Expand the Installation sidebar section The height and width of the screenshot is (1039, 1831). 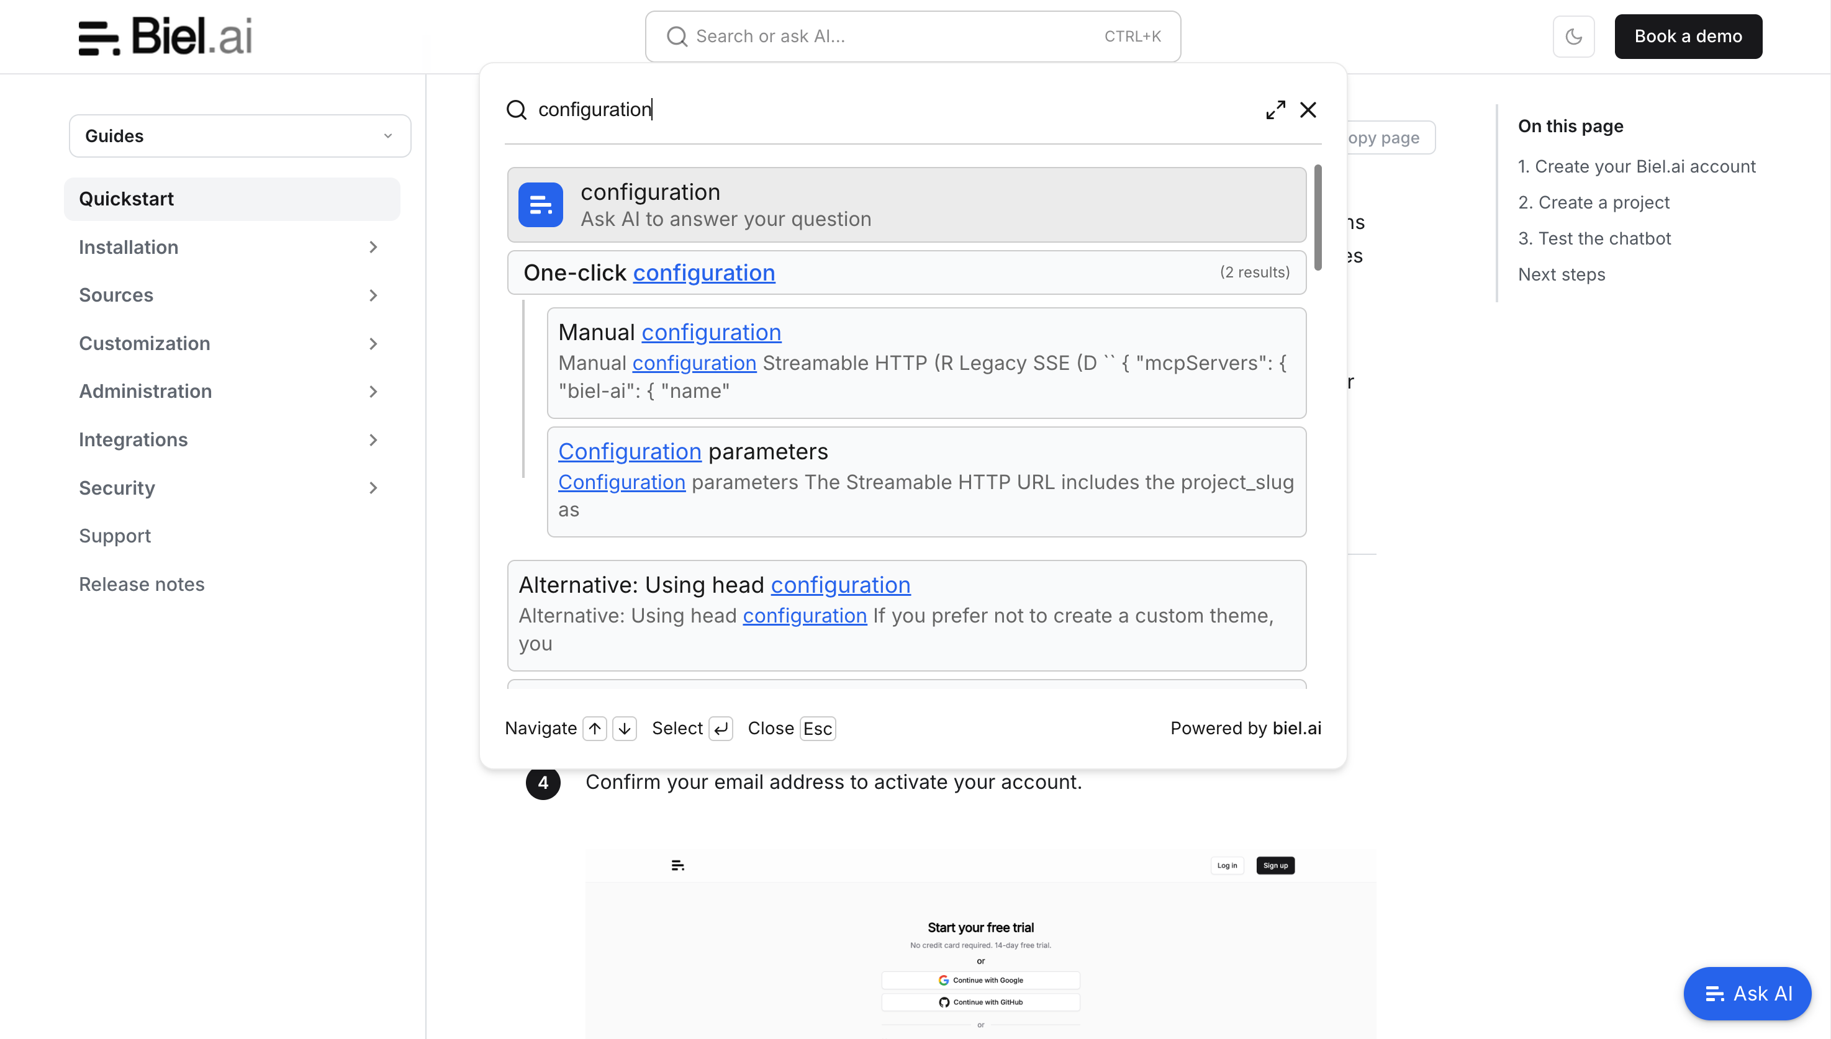[x=228, y=247]
